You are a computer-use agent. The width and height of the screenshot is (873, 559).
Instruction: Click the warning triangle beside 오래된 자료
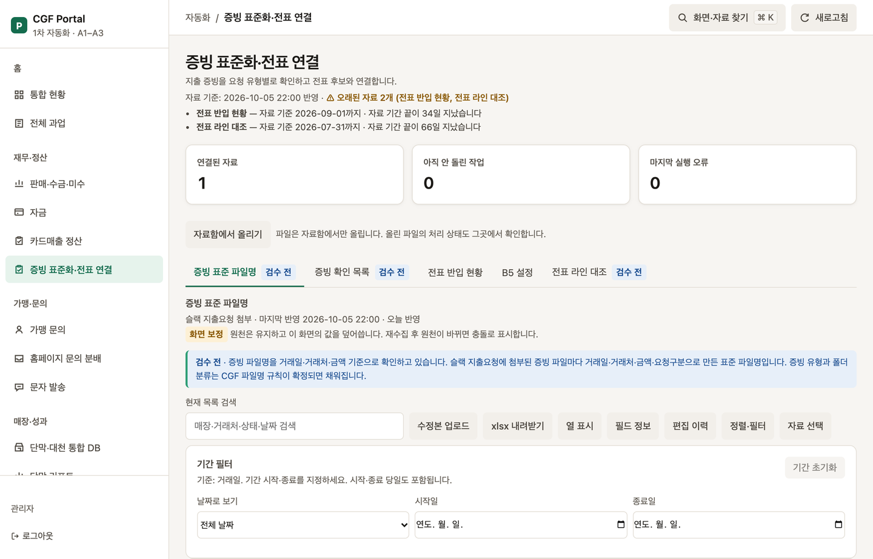330,98
